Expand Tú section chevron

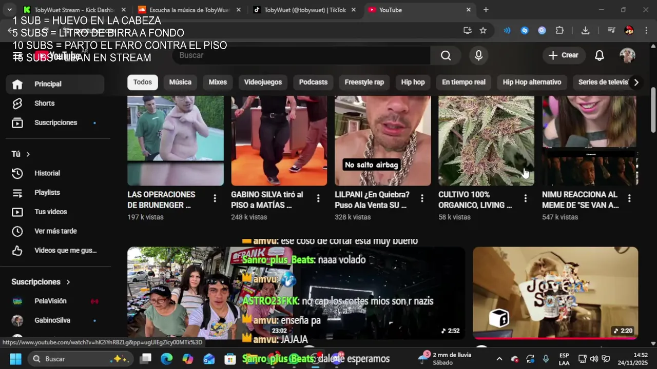point(28,154)
